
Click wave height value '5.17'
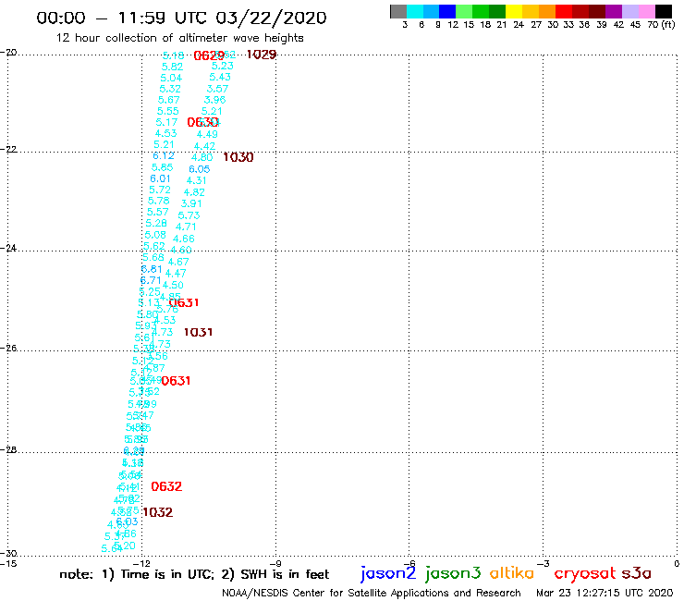click(166, 122)
